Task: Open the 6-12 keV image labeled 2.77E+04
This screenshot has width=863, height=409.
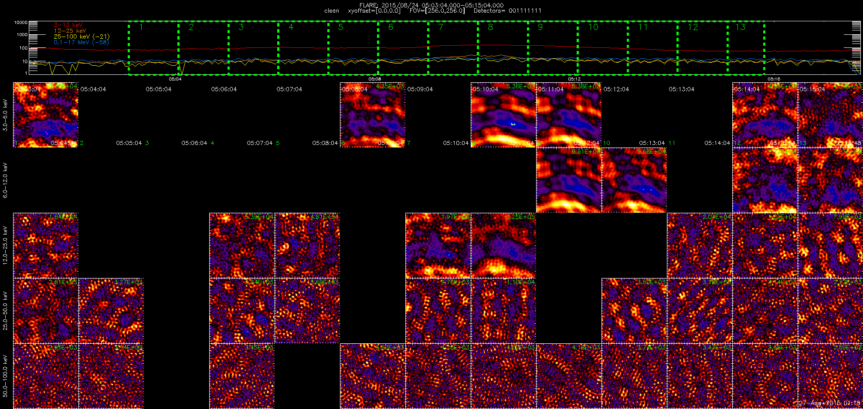Action: 765,180
